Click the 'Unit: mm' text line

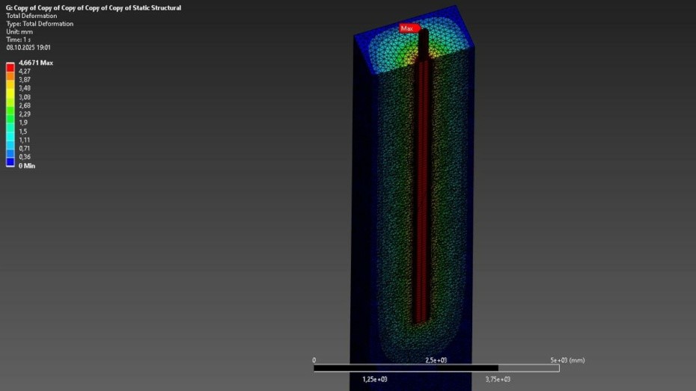tap(19, 31)
